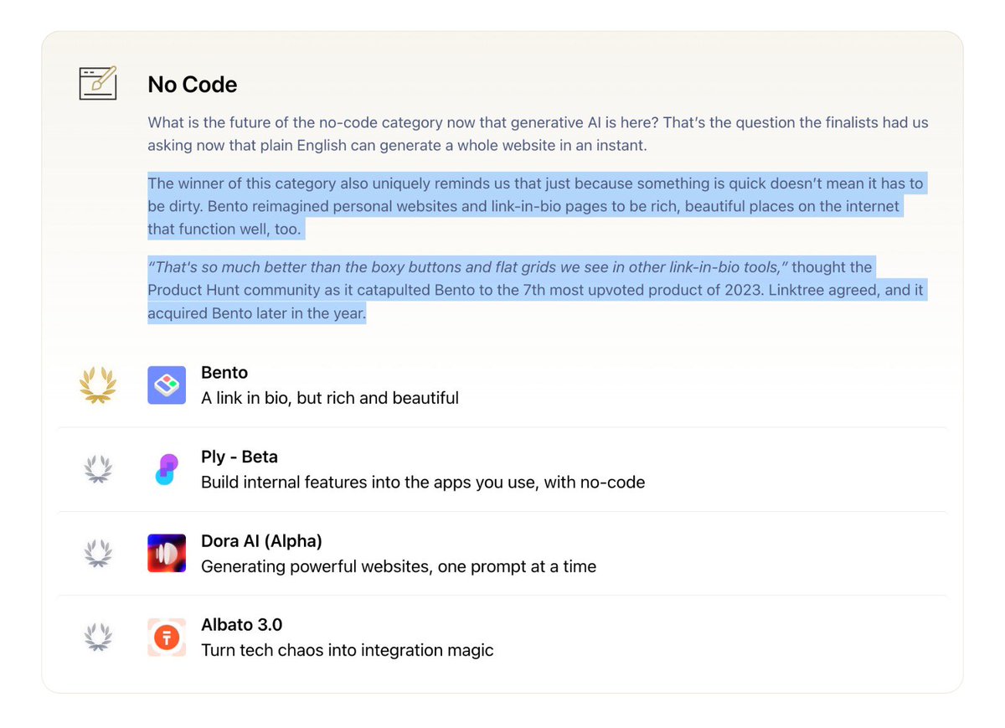Click tagline 'A link in bio, but rich and beautiful'
The height and width of the screenshot is (728, 1005).
coord(330,398)
